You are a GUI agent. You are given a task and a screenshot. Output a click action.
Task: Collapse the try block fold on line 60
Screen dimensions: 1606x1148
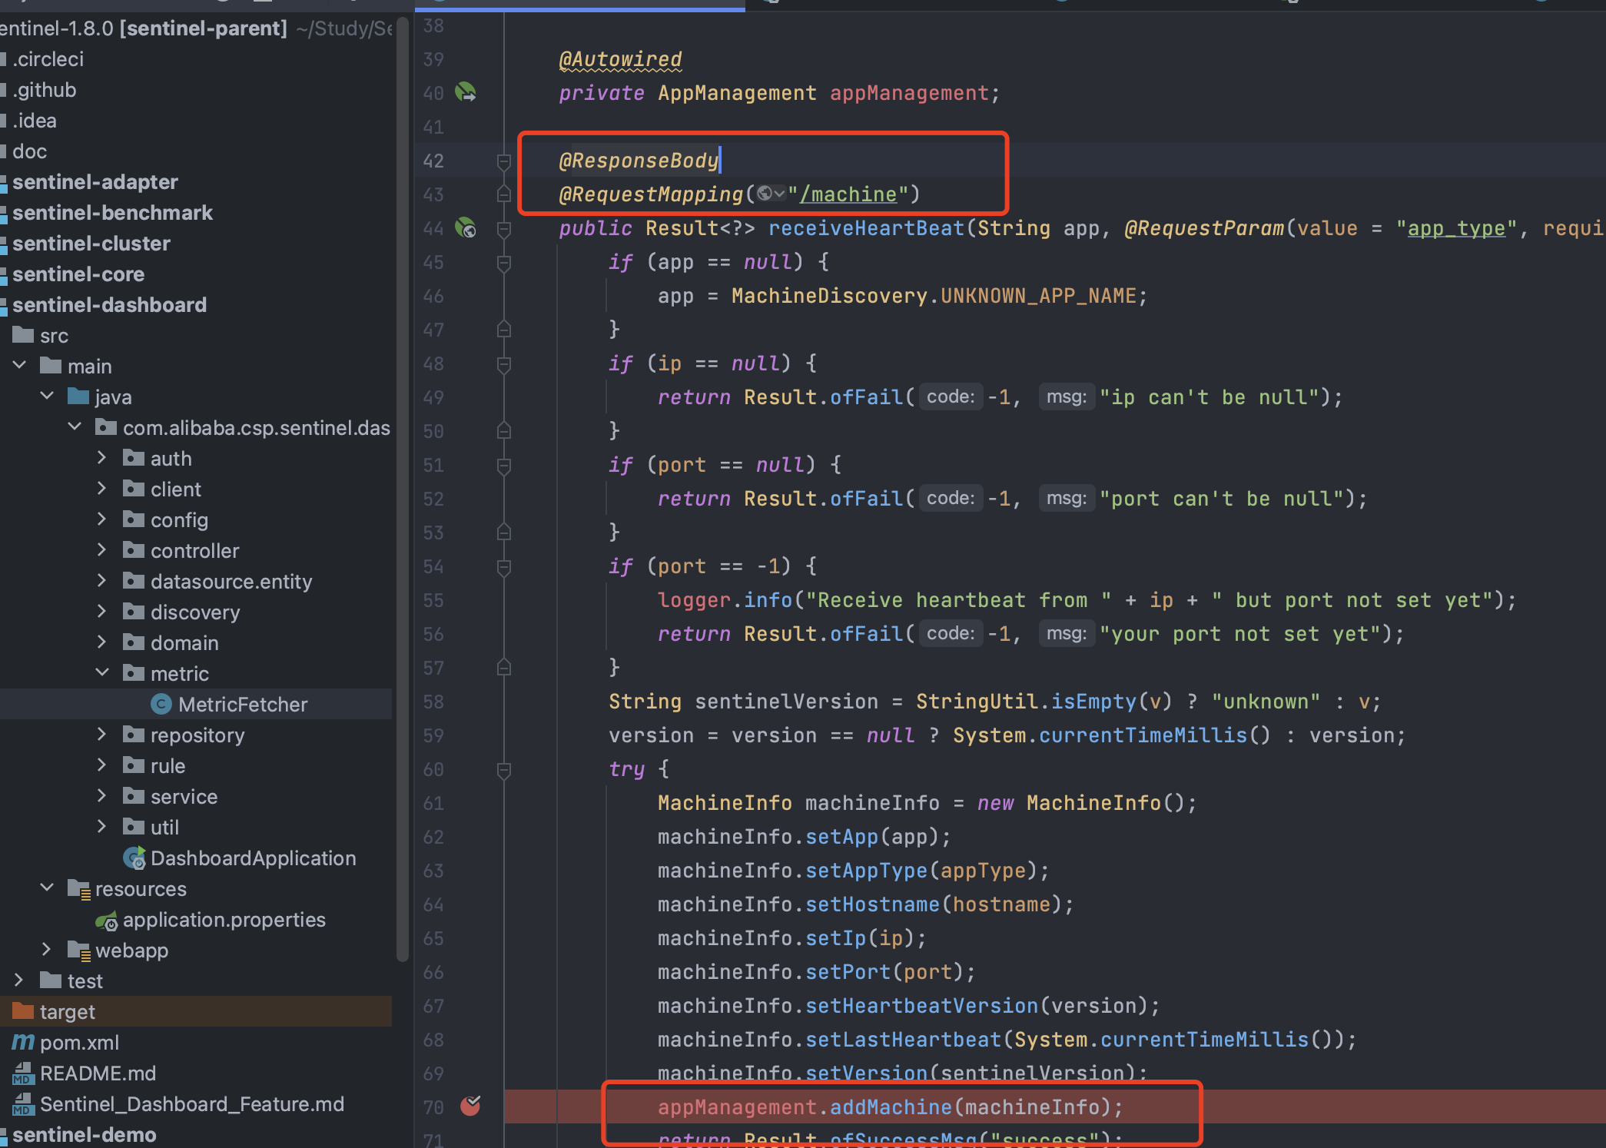[x=504, y=769]
